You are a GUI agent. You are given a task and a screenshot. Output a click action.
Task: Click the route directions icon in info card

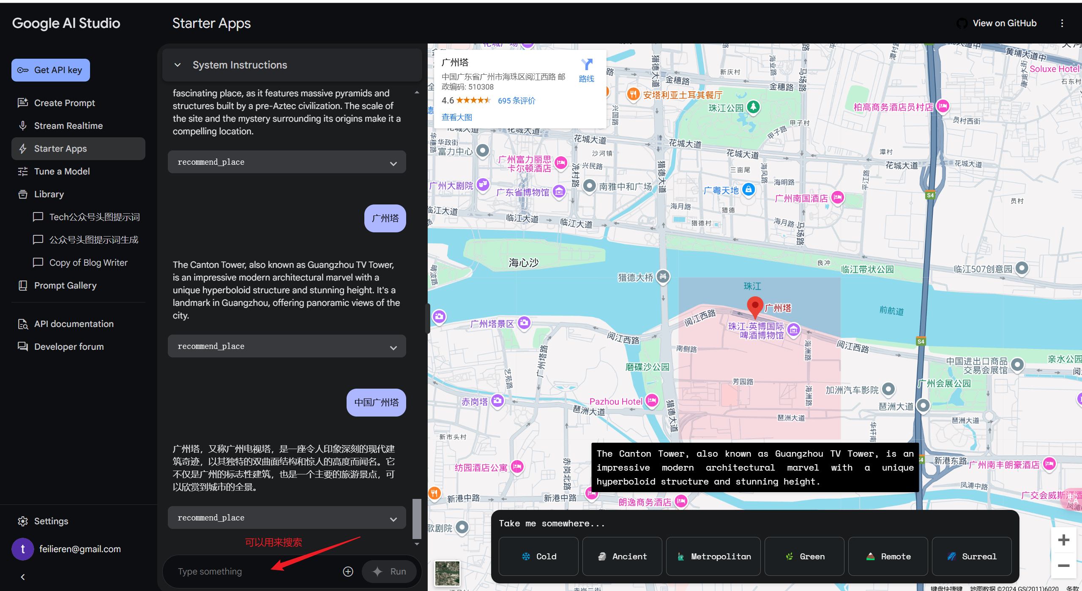coord(586,65)
